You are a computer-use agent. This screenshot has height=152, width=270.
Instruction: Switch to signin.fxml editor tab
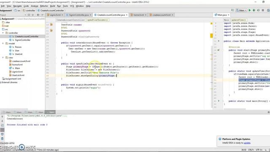pos(55,15)
